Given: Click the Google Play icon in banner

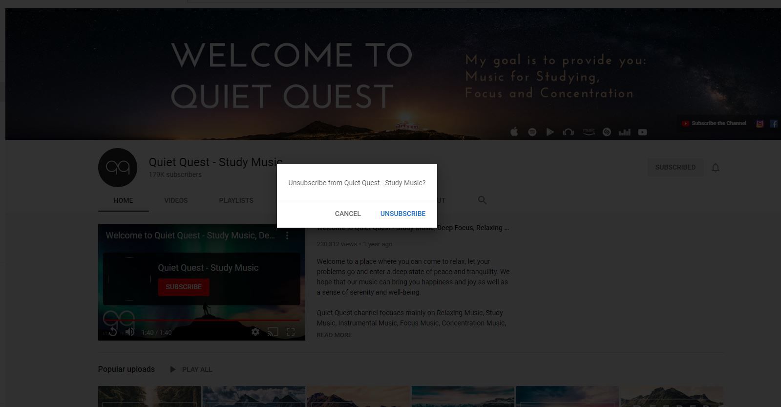Looking at the screenshot, I should point(550,132).
